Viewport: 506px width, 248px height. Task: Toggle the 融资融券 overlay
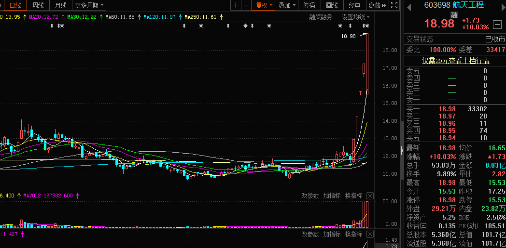click(321, 17)
